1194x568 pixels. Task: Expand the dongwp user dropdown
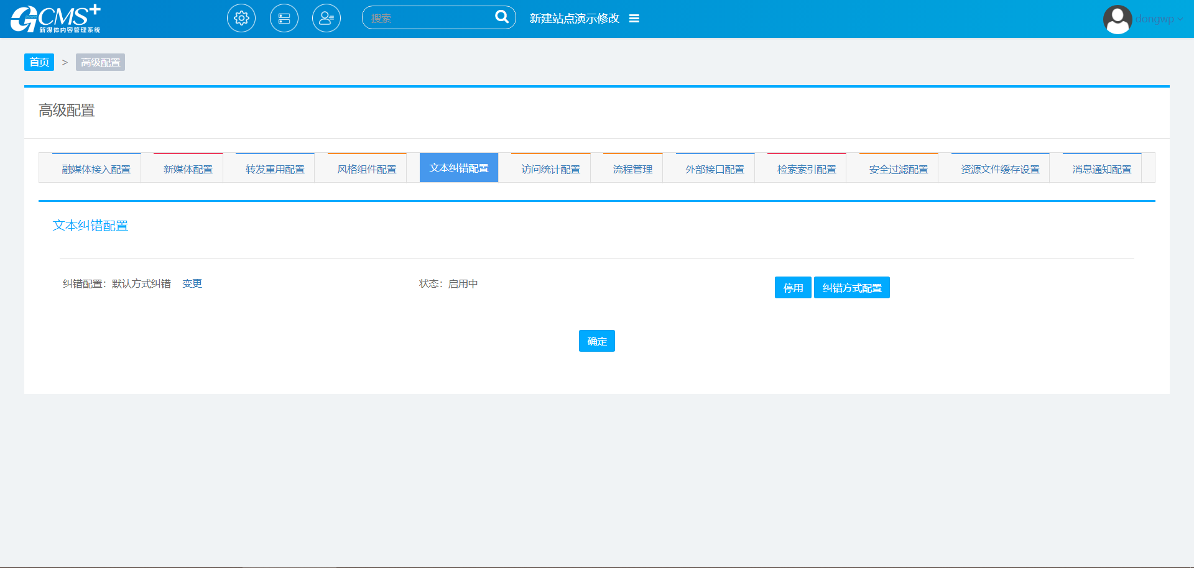(x=1159, y=19)
